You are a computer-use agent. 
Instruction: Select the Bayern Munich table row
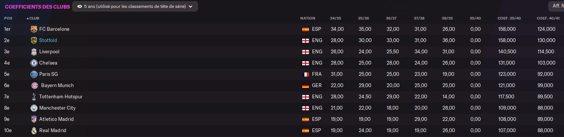pyautogui.click(x=282, y=85)
